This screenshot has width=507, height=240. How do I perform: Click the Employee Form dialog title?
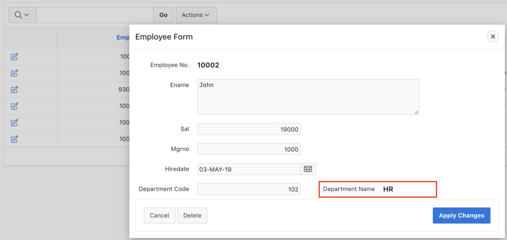[x=164, y=37]
